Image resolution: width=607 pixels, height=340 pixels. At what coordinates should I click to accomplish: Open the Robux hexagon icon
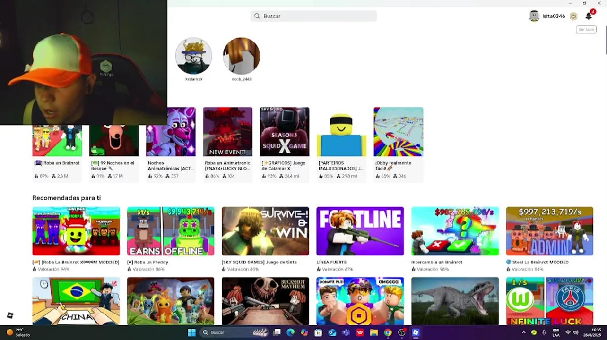573,16
